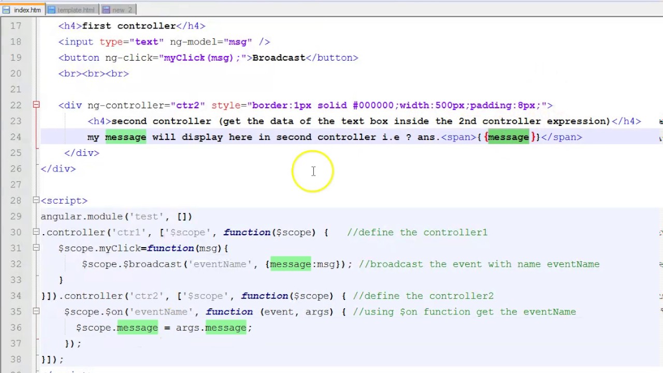Click 'angular.module' on line 29
The width and height of the screenshot is (663, 373).
point(82,217)
